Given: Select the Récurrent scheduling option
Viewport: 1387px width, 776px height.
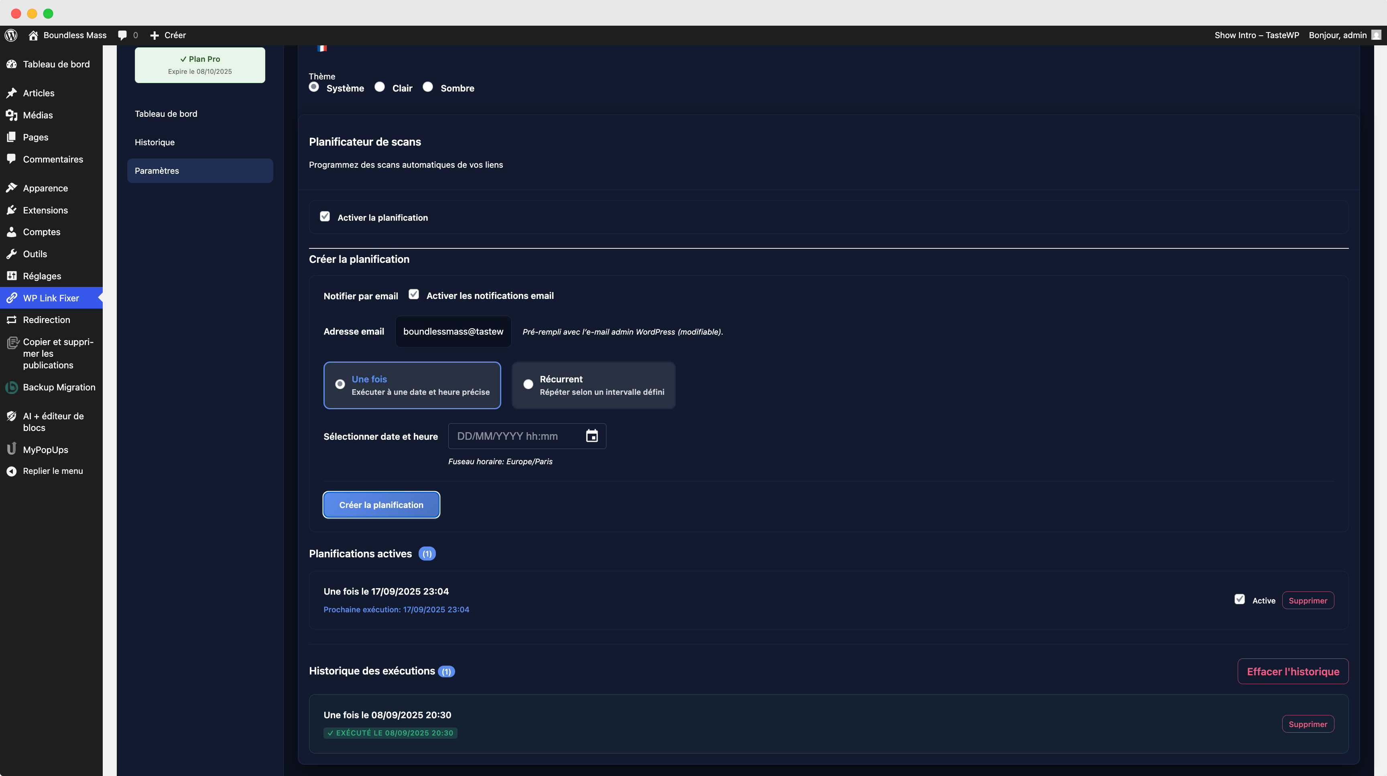Looking at the screenshot, I should tap(528, 384).
